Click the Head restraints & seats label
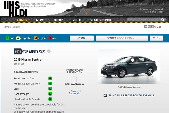The image size is (169, 113). coord(27,99)
